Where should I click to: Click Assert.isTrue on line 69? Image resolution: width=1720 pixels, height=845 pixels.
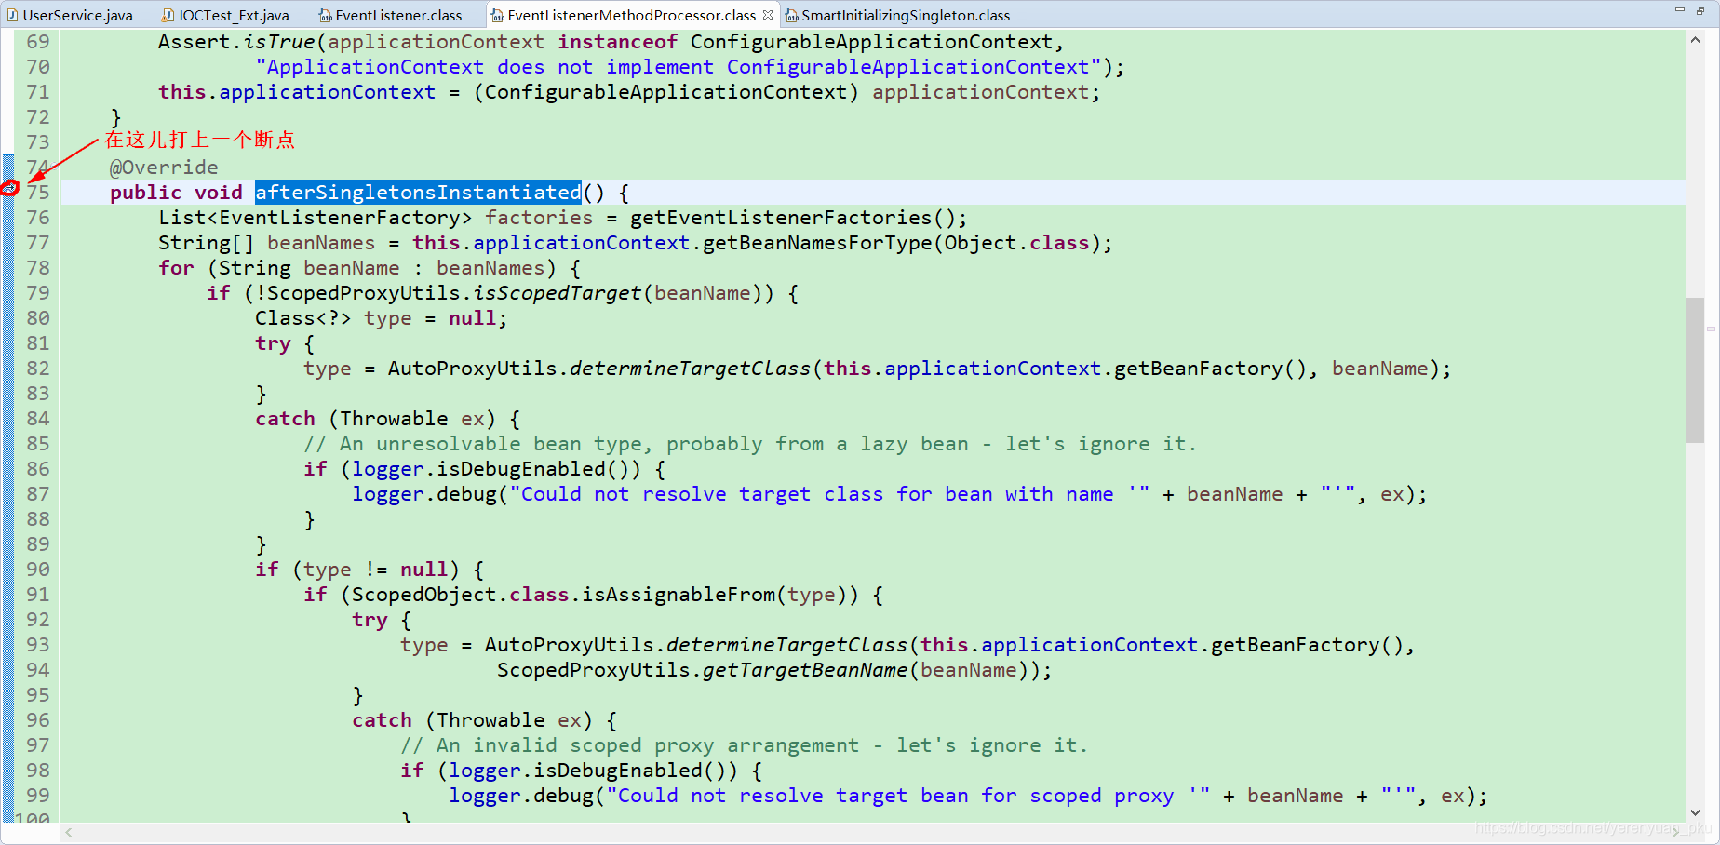tap(236, 42)
